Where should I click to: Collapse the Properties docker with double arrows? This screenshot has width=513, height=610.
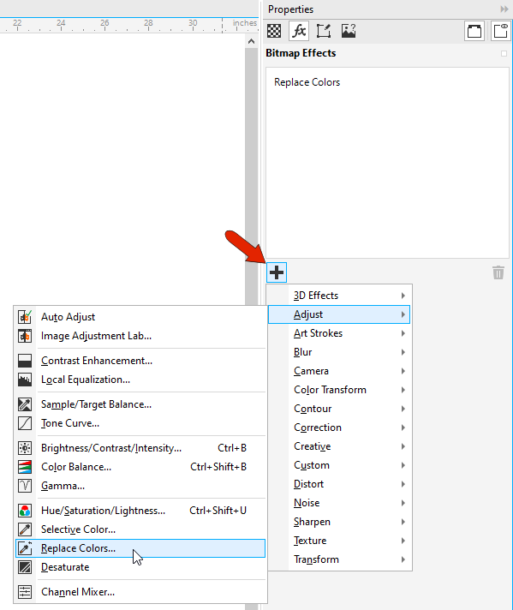(504, 9)
